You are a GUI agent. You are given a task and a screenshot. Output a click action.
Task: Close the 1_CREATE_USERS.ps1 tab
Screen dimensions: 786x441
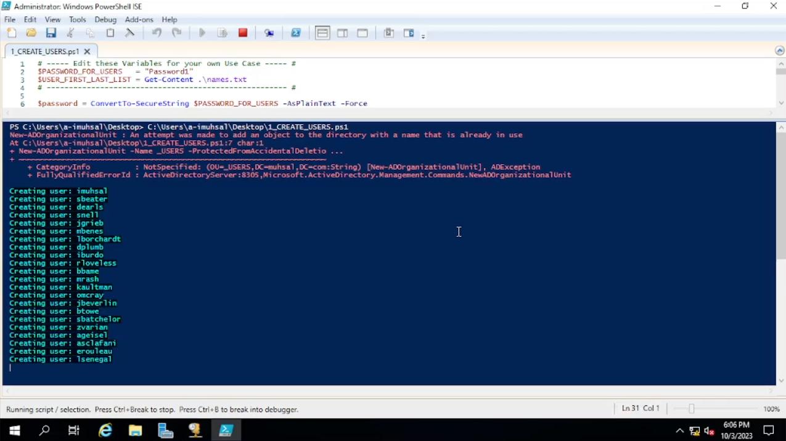point(87,52)
